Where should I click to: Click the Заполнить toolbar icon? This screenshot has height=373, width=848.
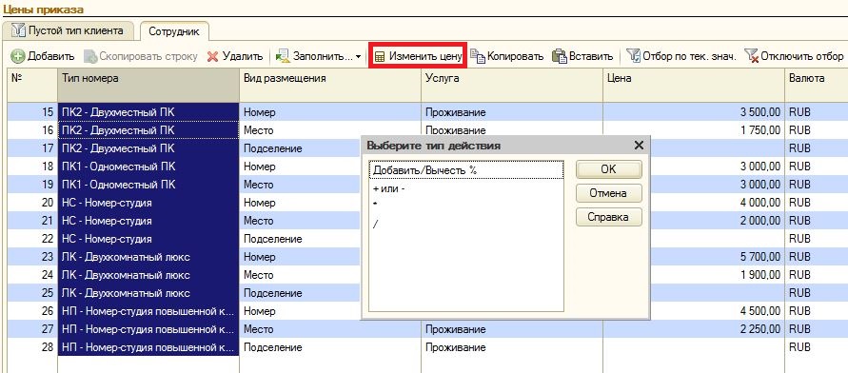click(x=283, y=56)
